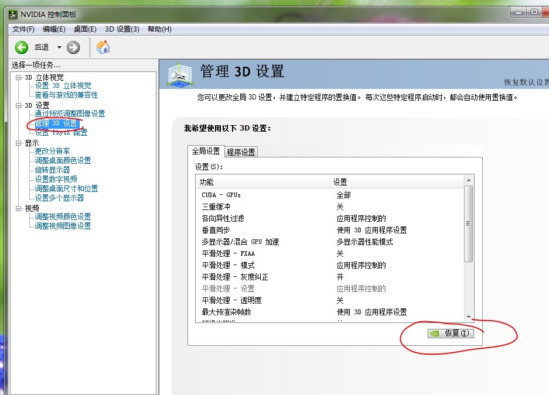Click the 多显示器性能模式 value
The width and height of the screenshot is (549, 395).
364,242
